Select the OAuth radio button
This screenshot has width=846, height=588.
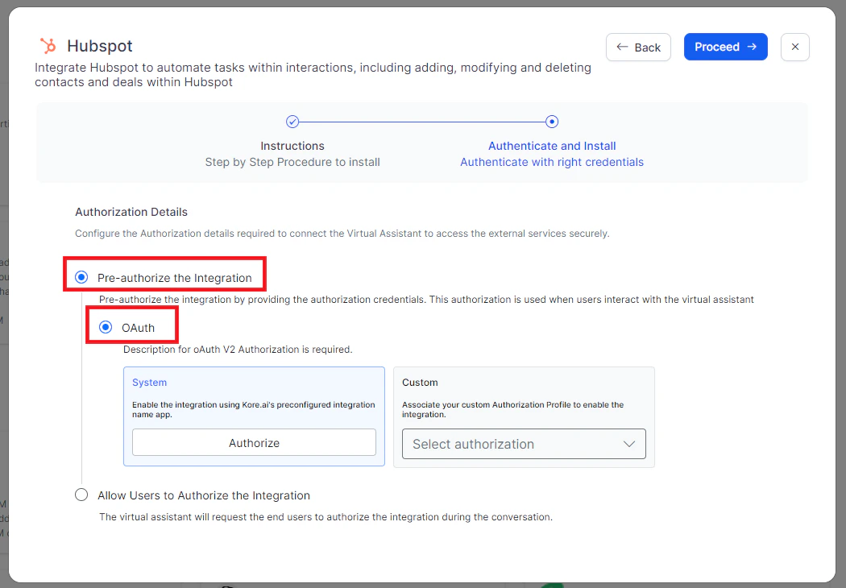point(106,327)
